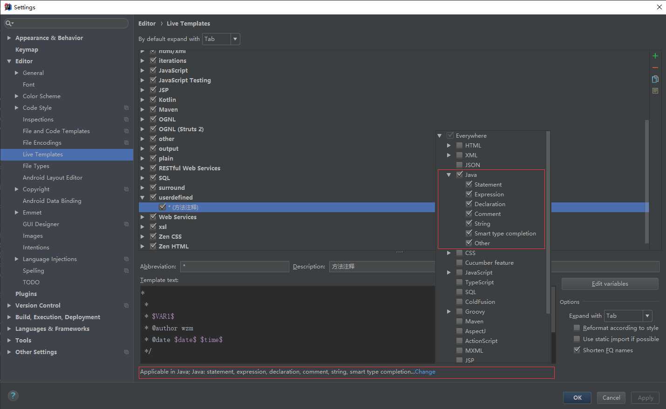Collapse the Editor settings section
This screenshot has width=666, height=409.
click(x=9, y=61)
